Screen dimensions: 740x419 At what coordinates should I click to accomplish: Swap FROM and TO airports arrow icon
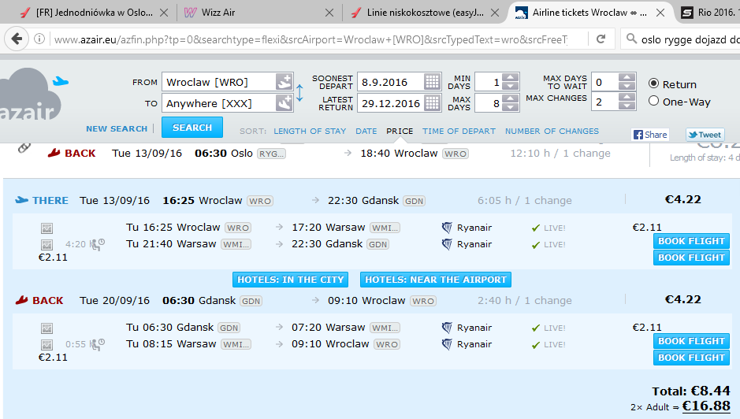point(299,92)
